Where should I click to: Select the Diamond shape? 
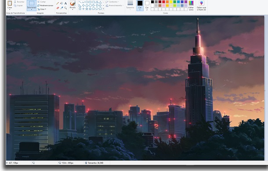pyautogui.click(x=83, y=5)
